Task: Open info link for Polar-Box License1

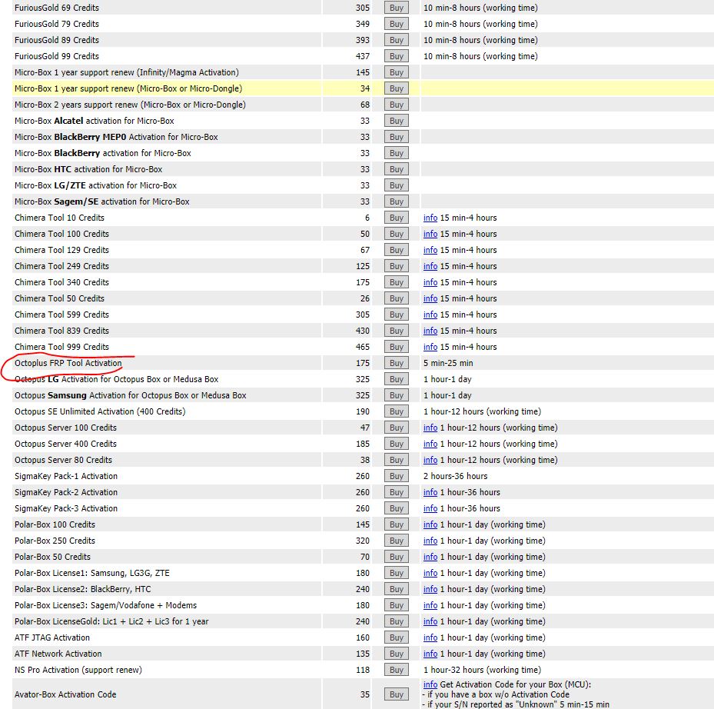Action: coord(430,573)
